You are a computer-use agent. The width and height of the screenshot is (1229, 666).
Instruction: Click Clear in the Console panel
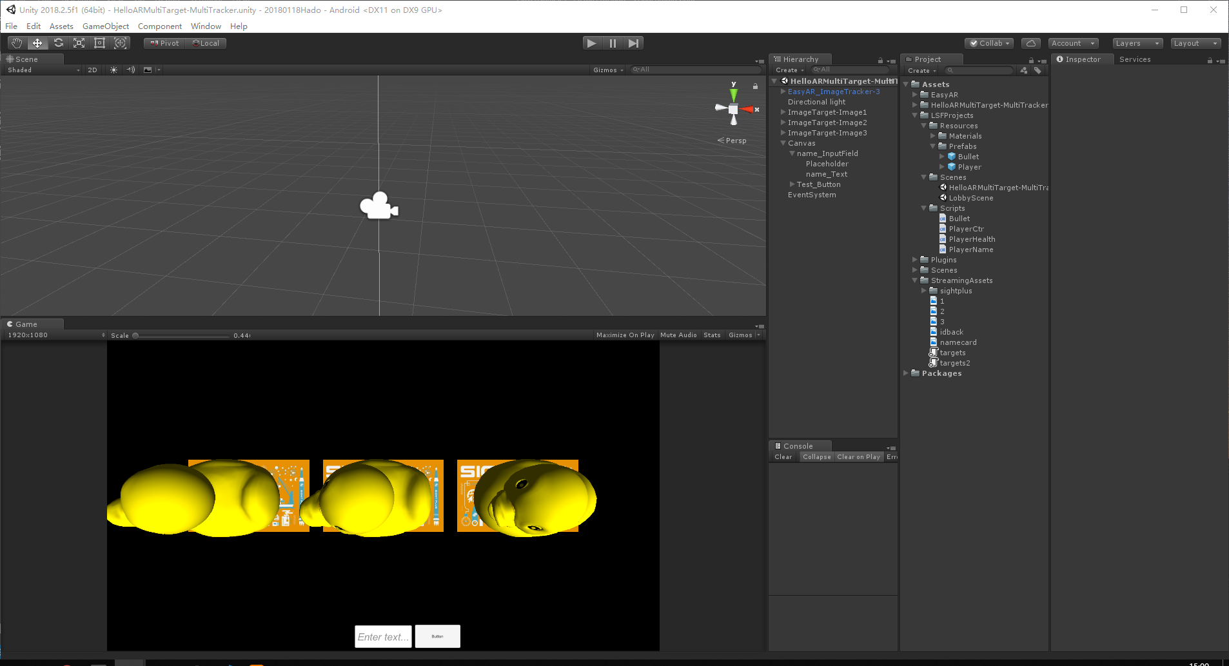pos(782,456)
